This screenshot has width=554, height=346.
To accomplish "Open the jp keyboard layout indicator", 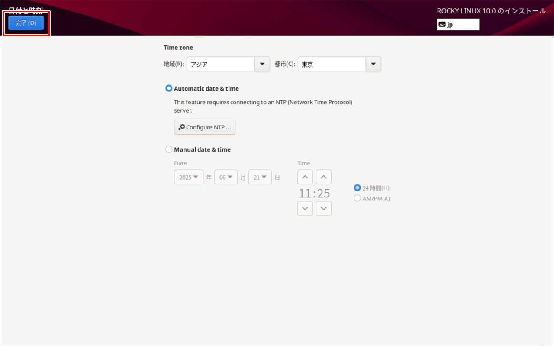I will [x=458, y=25].
